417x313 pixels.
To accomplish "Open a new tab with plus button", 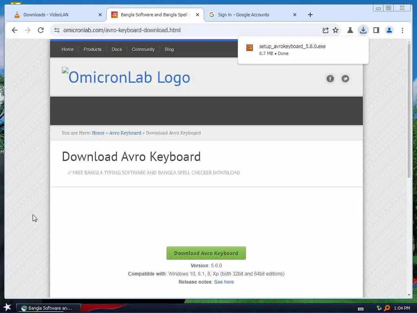I will point(310,15).
